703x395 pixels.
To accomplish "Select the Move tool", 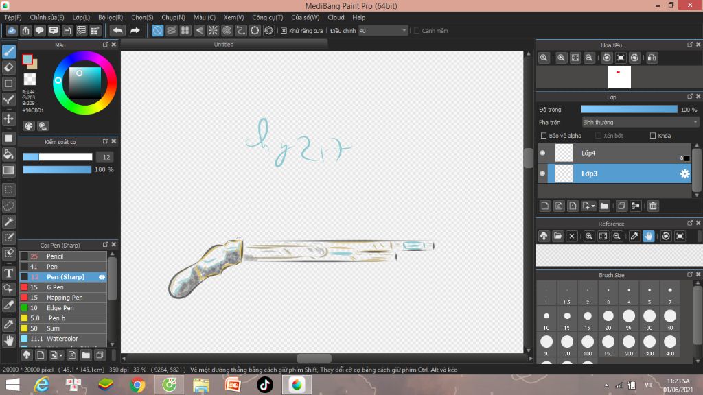I will [9, 119].
